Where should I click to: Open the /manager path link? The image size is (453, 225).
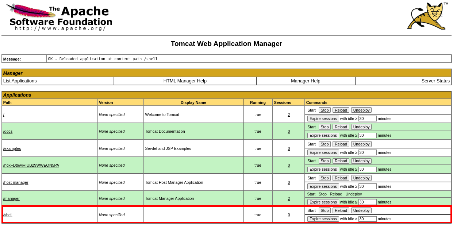[11, 198]
